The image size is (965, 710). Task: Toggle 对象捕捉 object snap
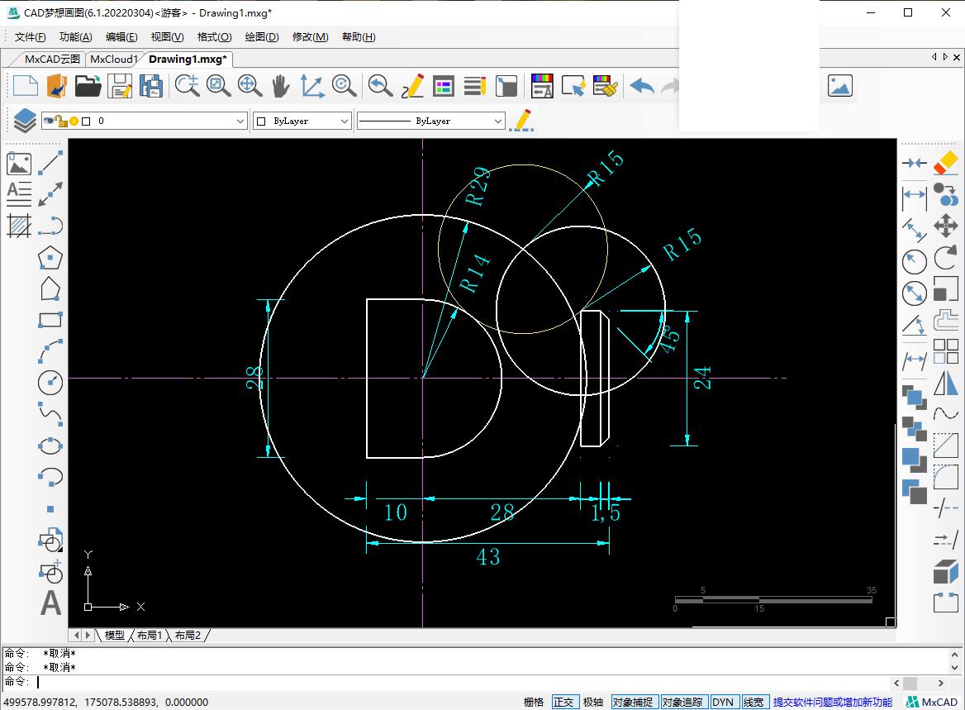633,702
